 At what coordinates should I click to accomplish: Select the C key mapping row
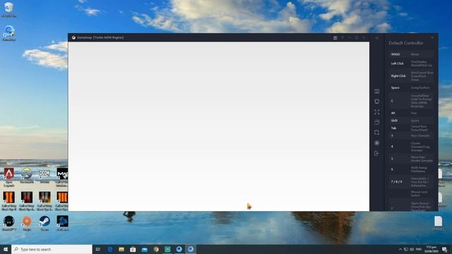click(411, 101)
